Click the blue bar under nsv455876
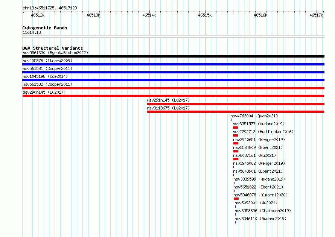Viewport: 335px width, 237px height. (x=173, y=64)
